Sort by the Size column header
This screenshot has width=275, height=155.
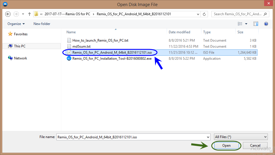240,32
